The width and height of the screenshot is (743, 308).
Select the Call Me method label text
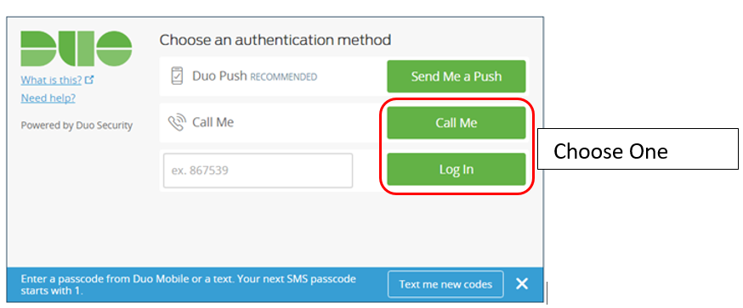click(x=213, y=122)
